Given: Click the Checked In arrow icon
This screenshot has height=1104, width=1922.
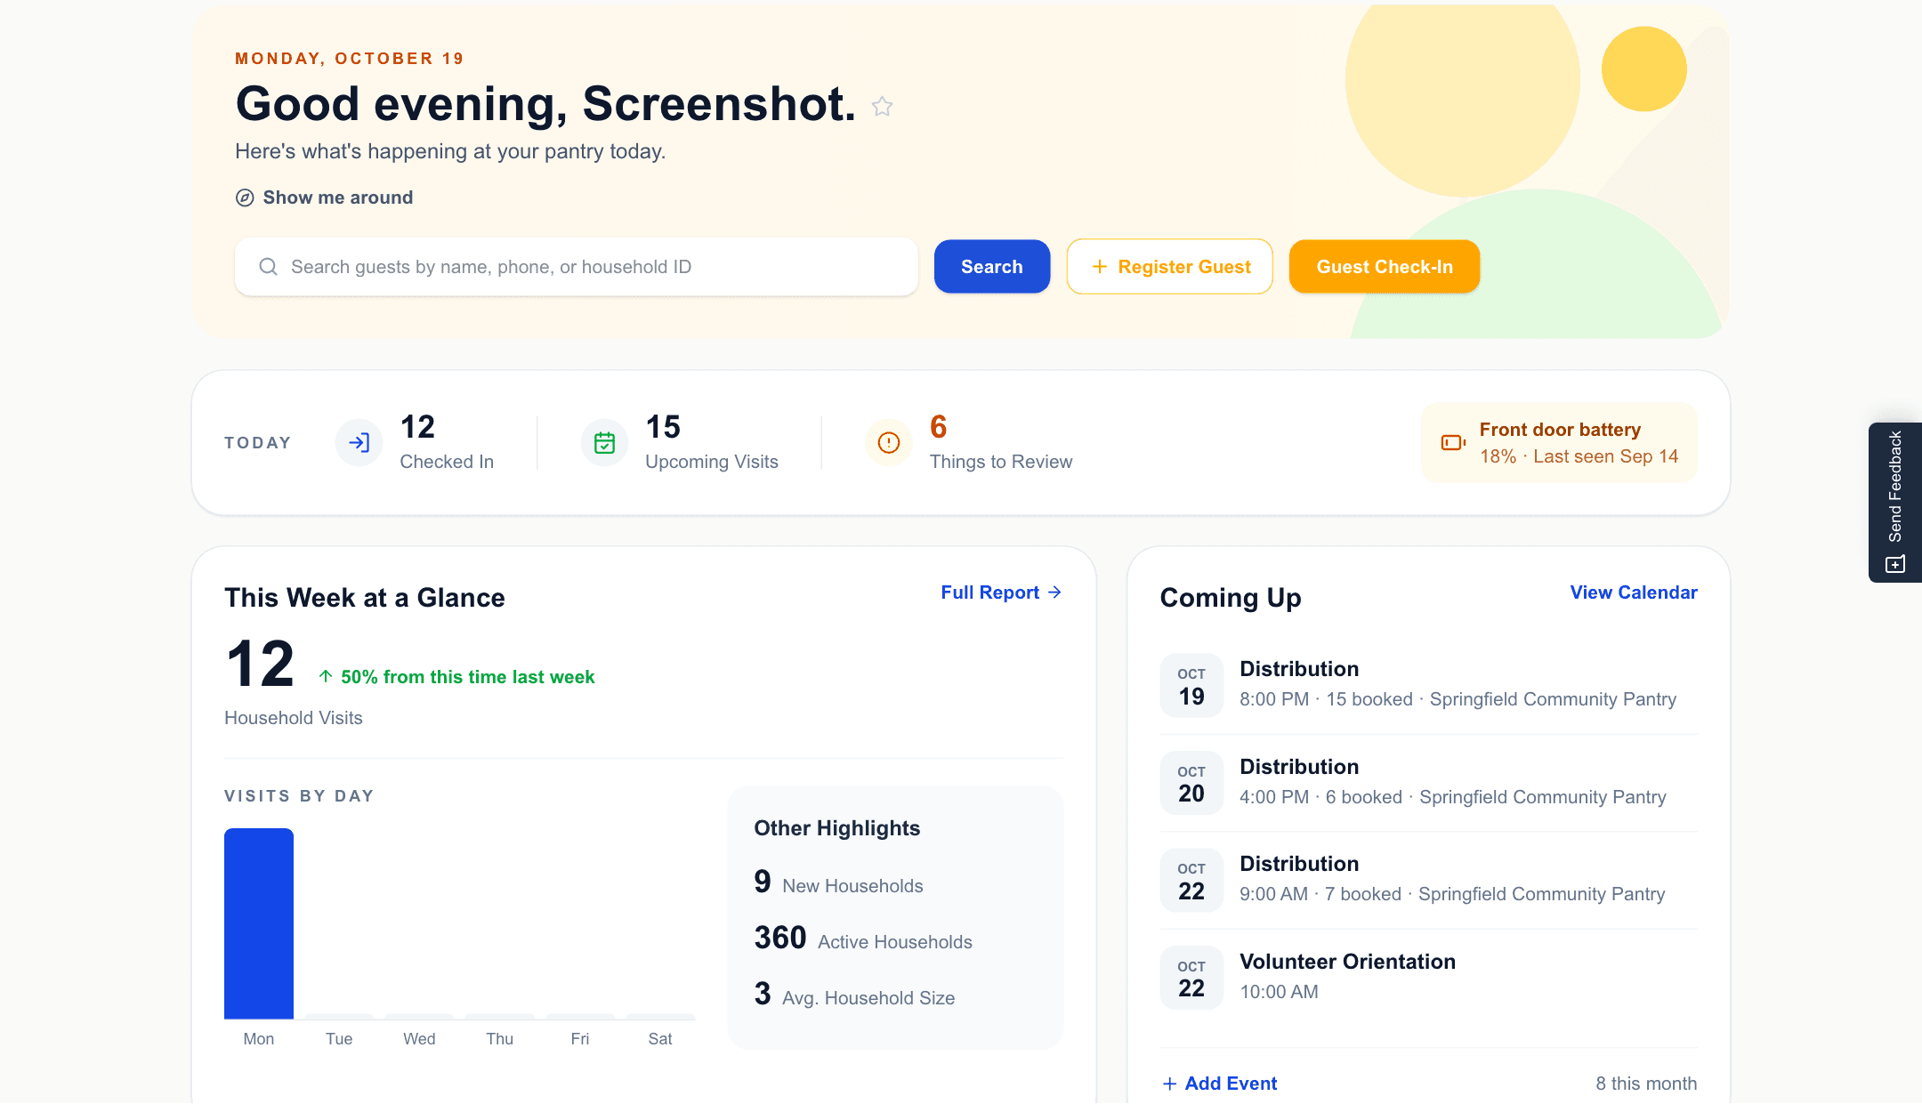Looking at the screenshot, I should coord(359,443).
